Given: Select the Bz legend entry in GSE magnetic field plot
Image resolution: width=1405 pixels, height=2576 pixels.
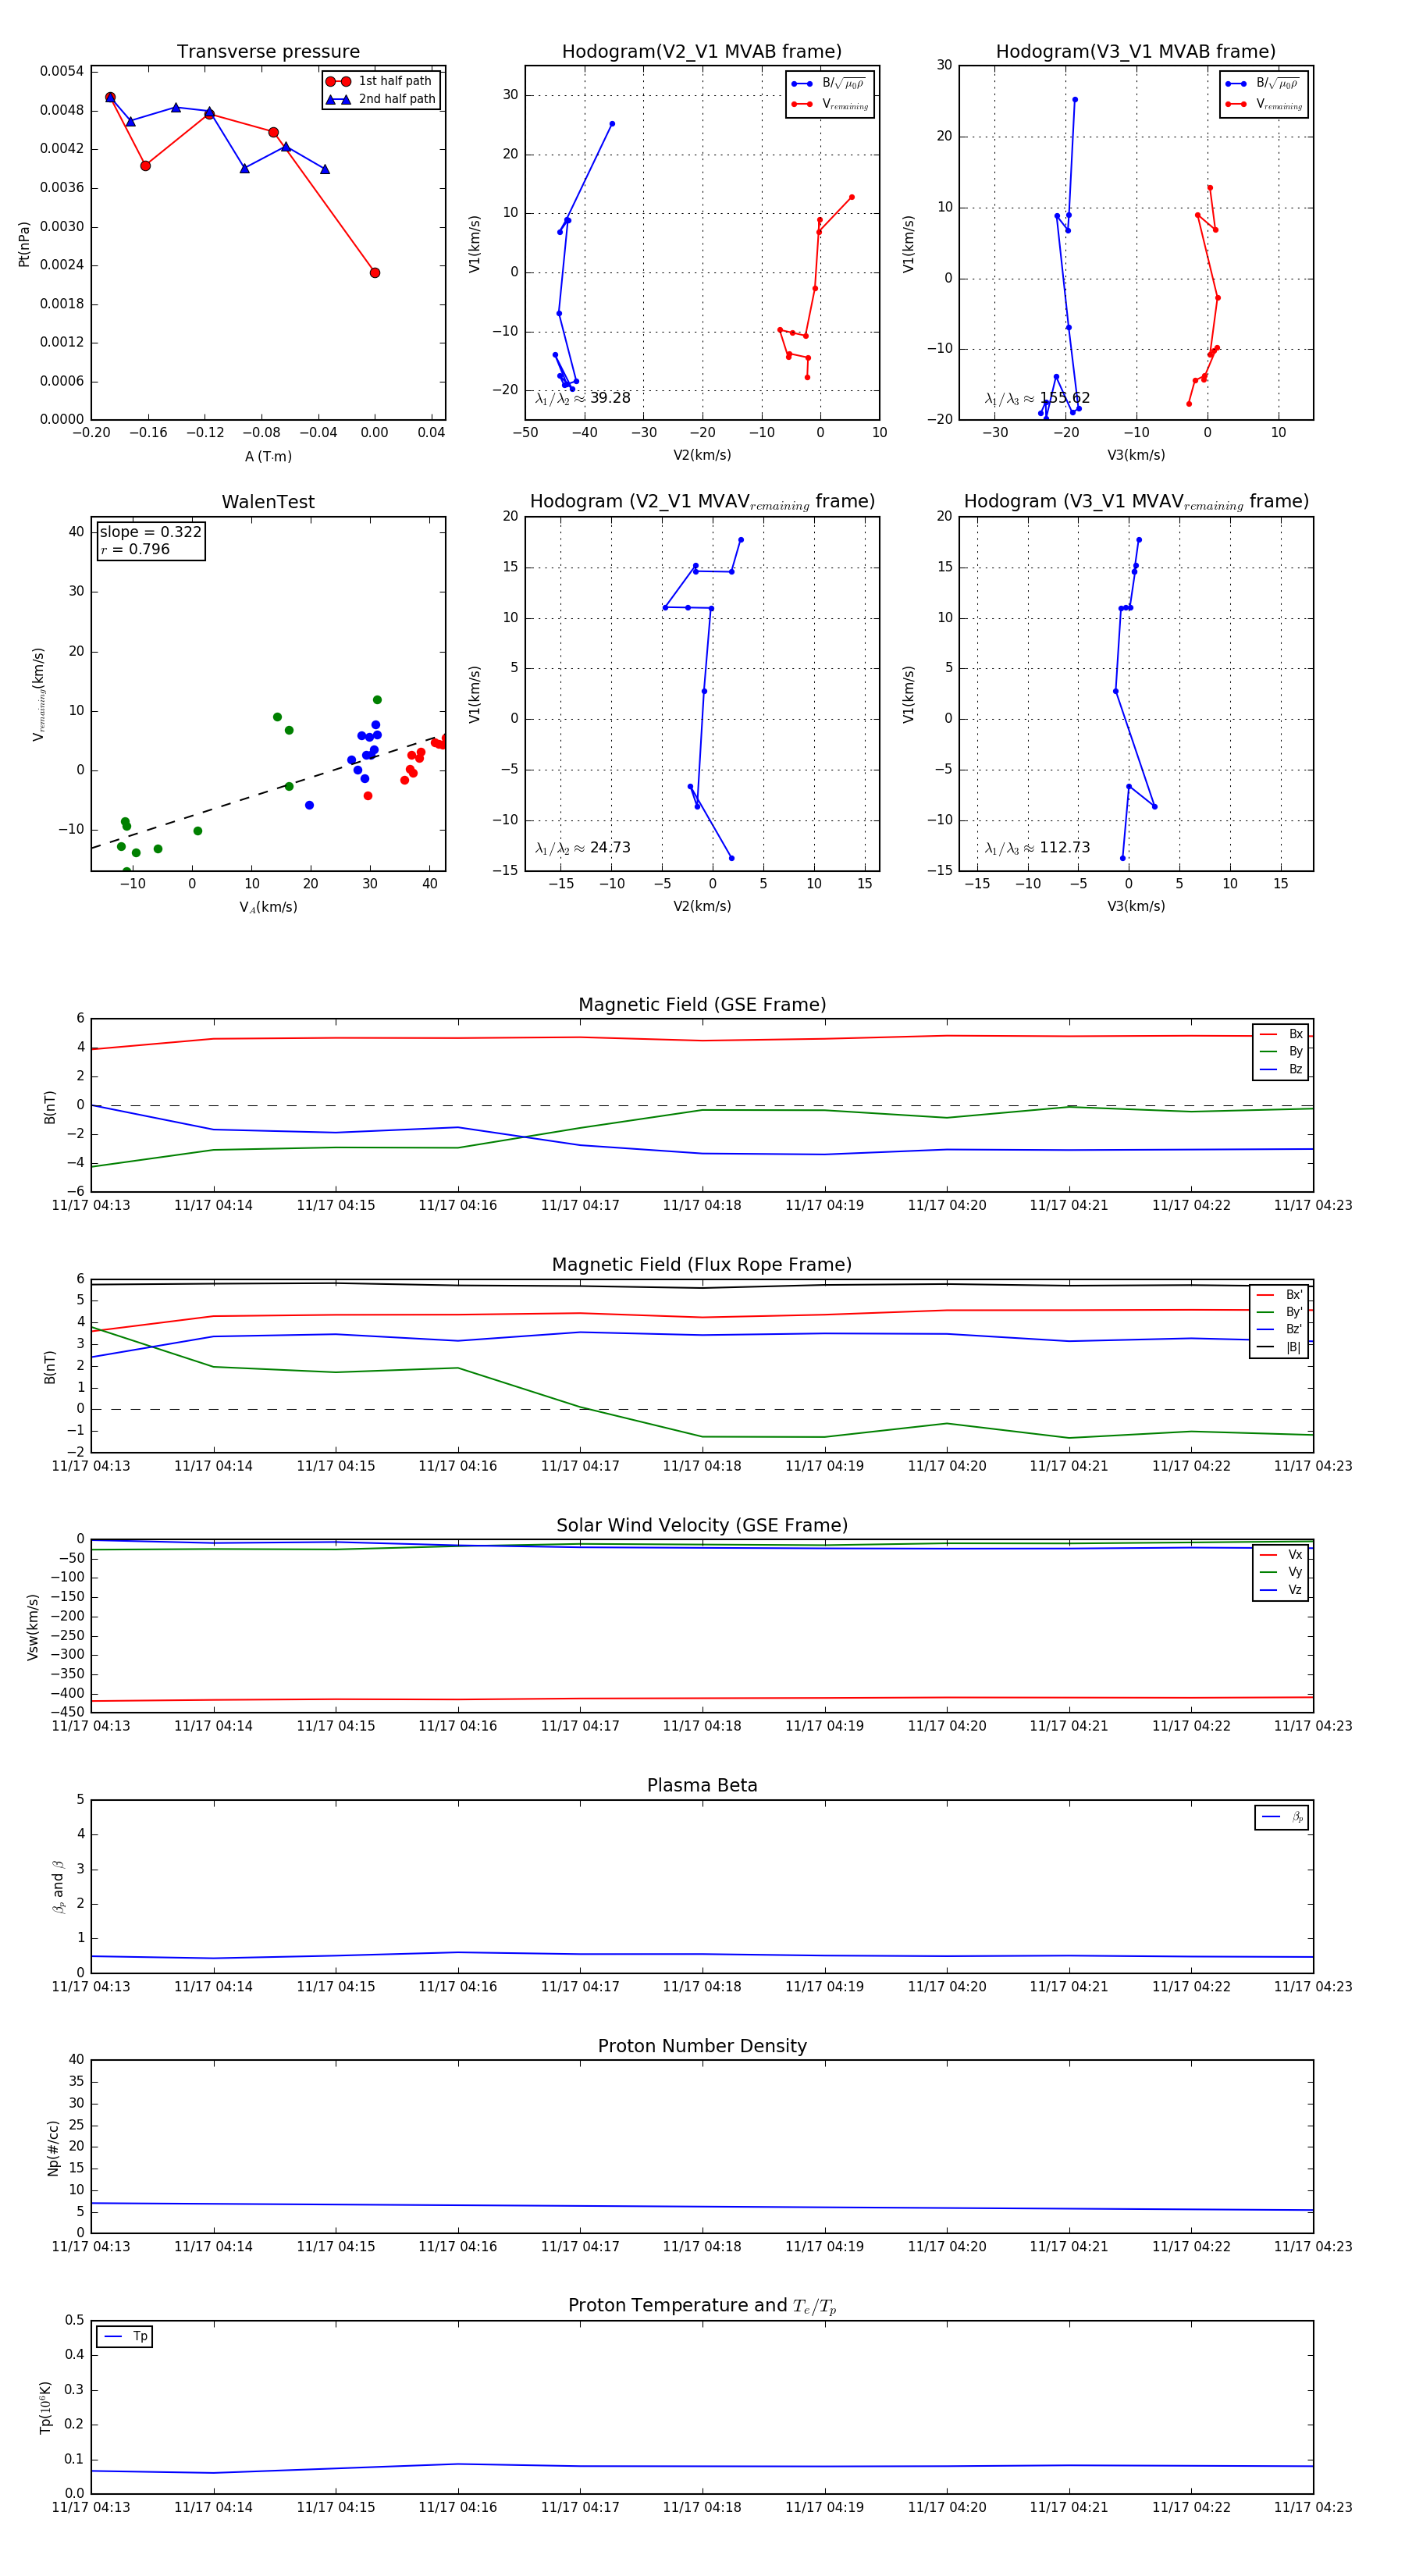Looking at the screenshot, I should tap(1281, 1069).
